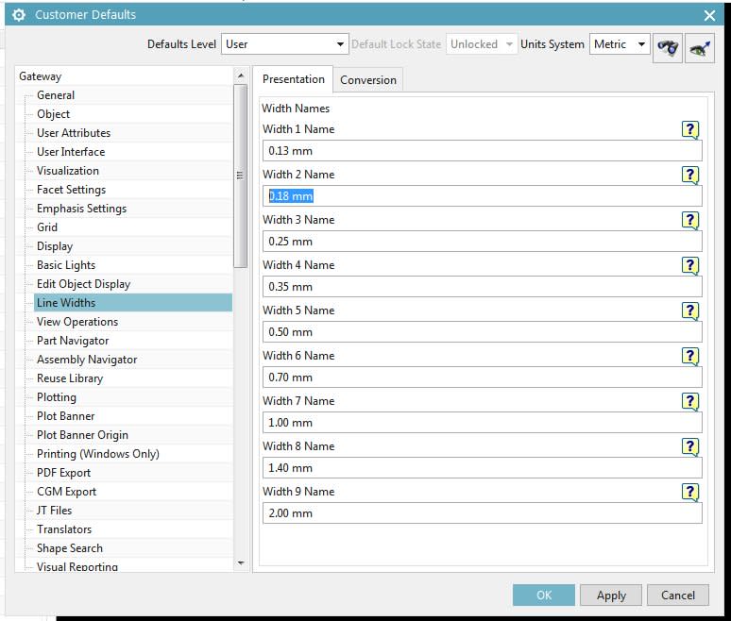This screenshot has height=621, width=731.
Task: Open help for Width 2 Name
Action: tap(690, 175)
